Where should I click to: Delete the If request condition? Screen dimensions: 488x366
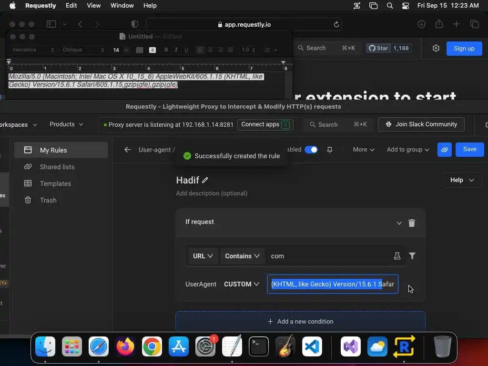pos(411,223)
